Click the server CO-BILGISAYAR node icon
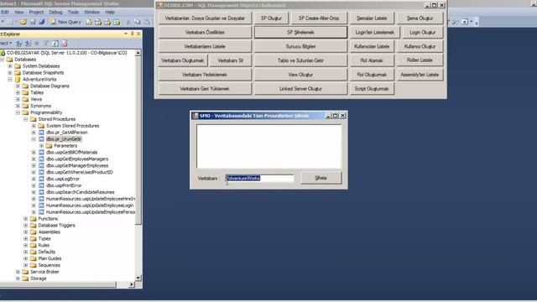This screenshot has width=537, height=302. tap(3, 53)
